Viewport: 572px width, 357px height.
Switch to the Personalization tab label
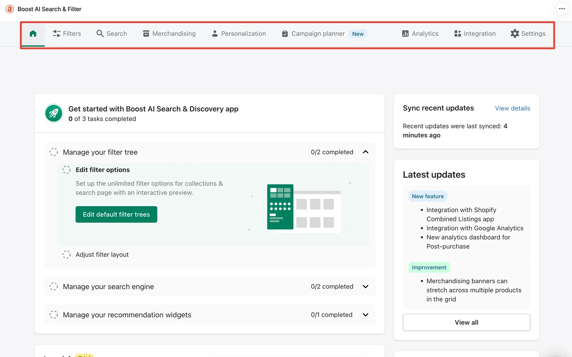tap(244, 34)
